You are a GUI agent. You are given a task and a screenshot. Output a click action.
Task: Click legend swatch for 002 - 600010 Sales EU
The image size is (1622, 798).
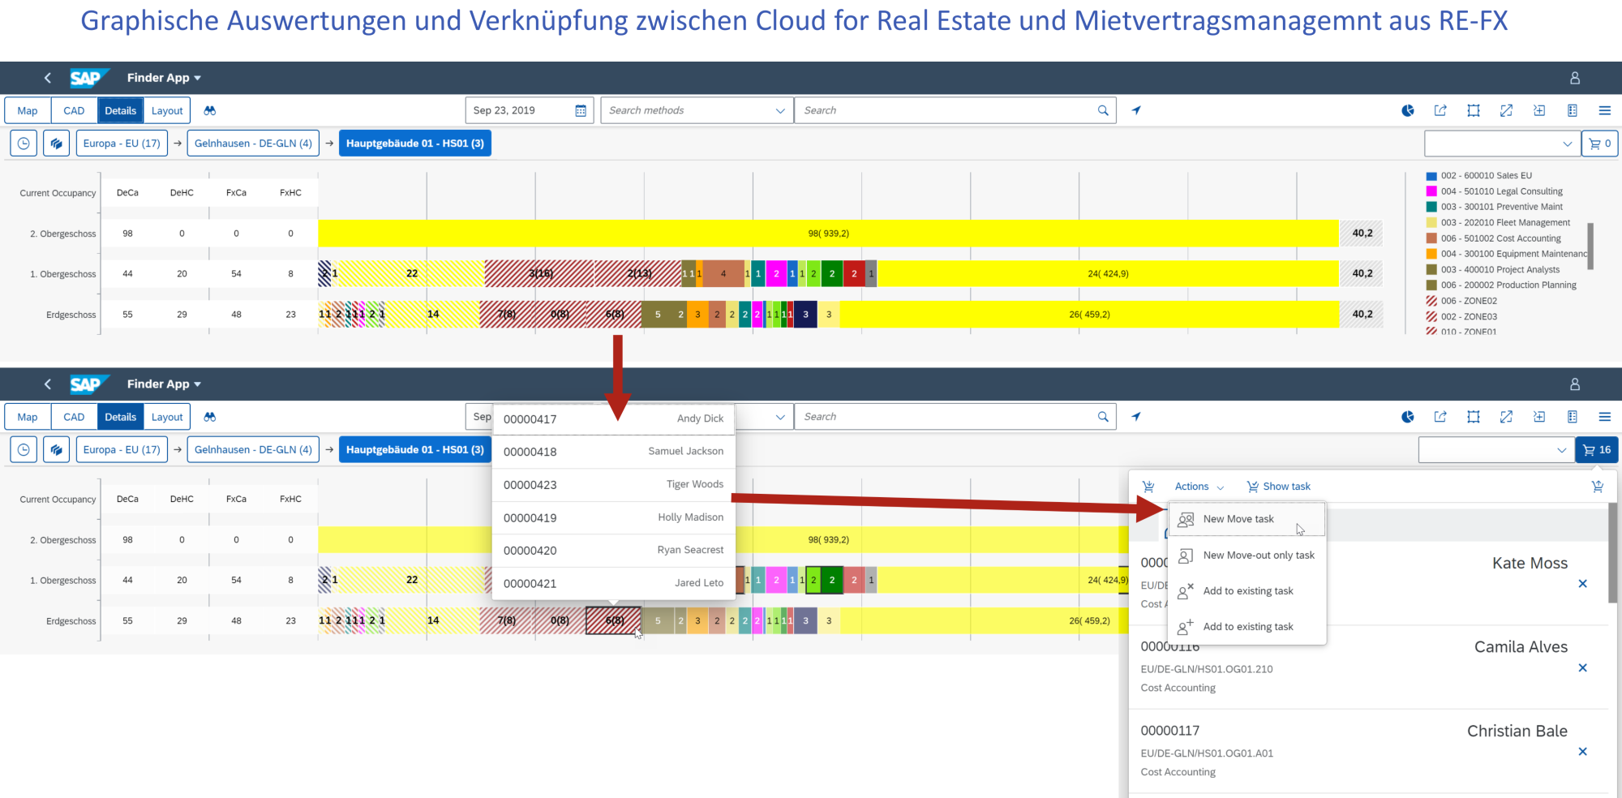coord(1431,176)
